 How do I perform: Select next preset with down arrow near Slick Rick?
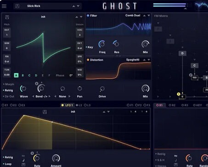(78, 6)
